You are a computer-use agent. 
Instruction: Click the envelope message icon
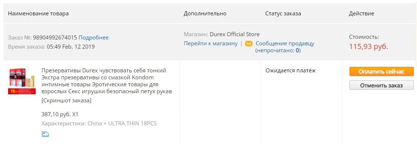(249, 44)
